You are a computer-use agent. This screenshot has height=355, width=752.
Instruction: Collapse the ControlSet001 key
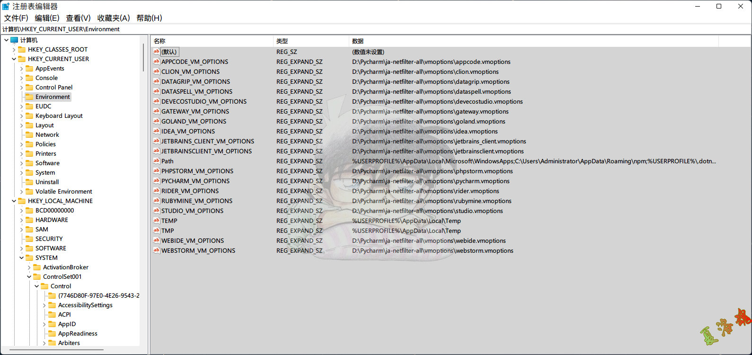(29, 276)
